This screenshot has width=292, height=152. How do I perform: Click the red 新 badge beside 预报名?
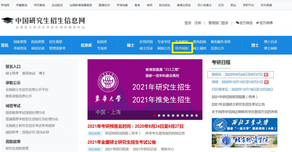pyautogui.click(x=266, y=75)
